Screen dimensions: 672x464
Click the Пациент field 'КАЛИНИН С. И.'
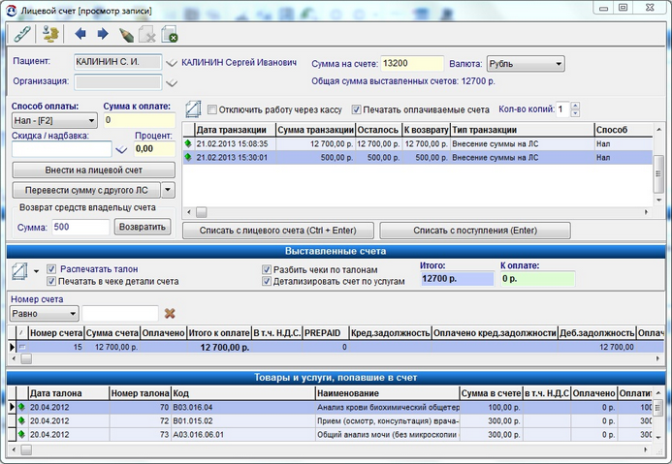coord(118,63)
